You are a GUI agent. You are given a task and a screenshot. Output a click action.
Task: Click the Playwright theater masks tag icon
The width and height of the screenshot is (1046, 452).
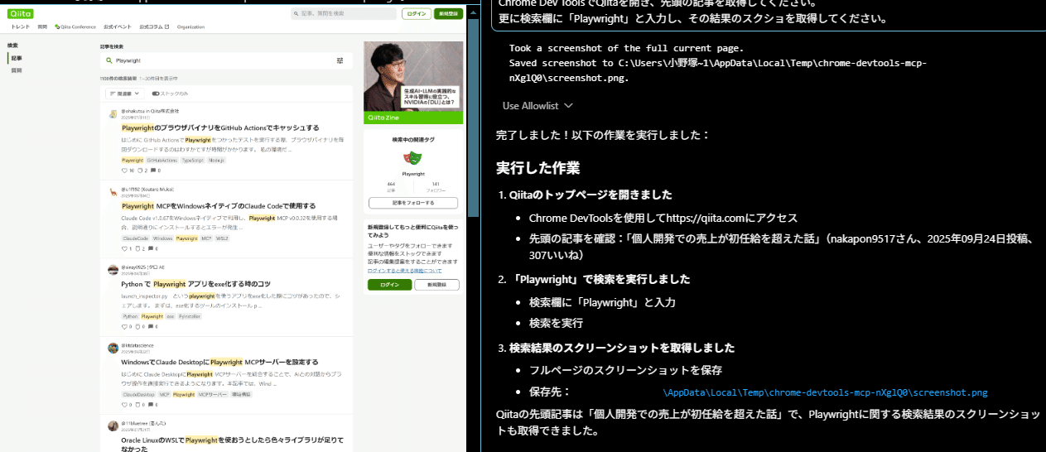(x=413, y=157)
